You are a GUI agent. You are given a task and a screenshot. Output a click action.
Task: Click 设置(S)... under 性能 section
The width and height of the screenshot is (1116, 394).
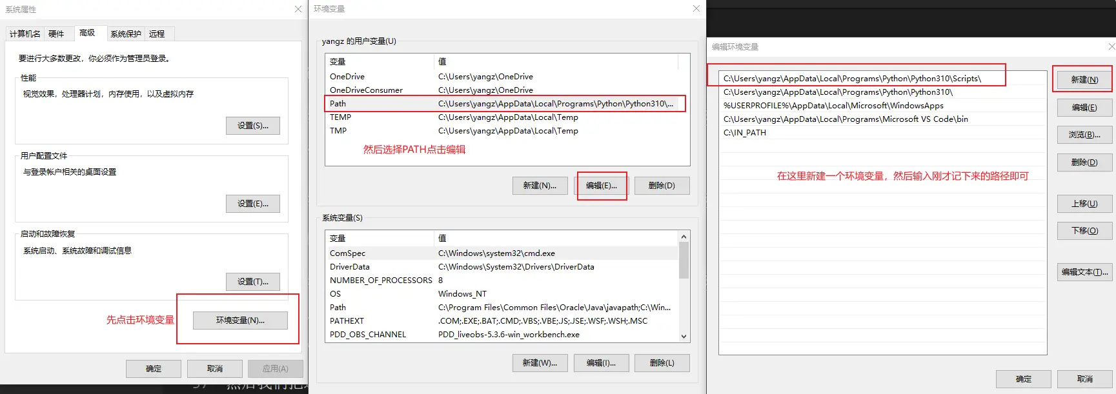point(252,126)
